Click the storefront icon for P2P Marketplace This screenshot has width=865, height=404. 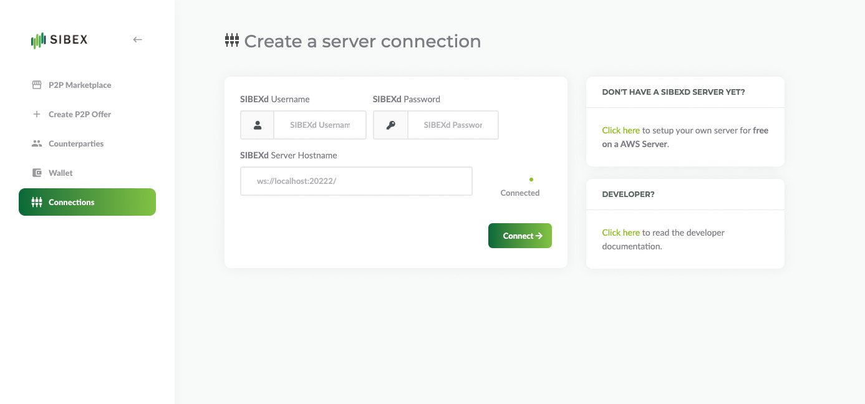36,85
